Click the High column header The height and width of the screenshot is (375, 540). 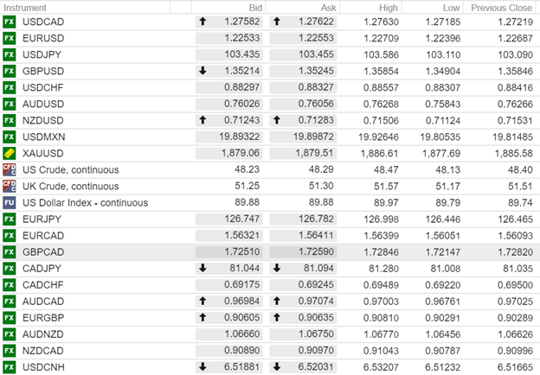[x=395, y=7]
